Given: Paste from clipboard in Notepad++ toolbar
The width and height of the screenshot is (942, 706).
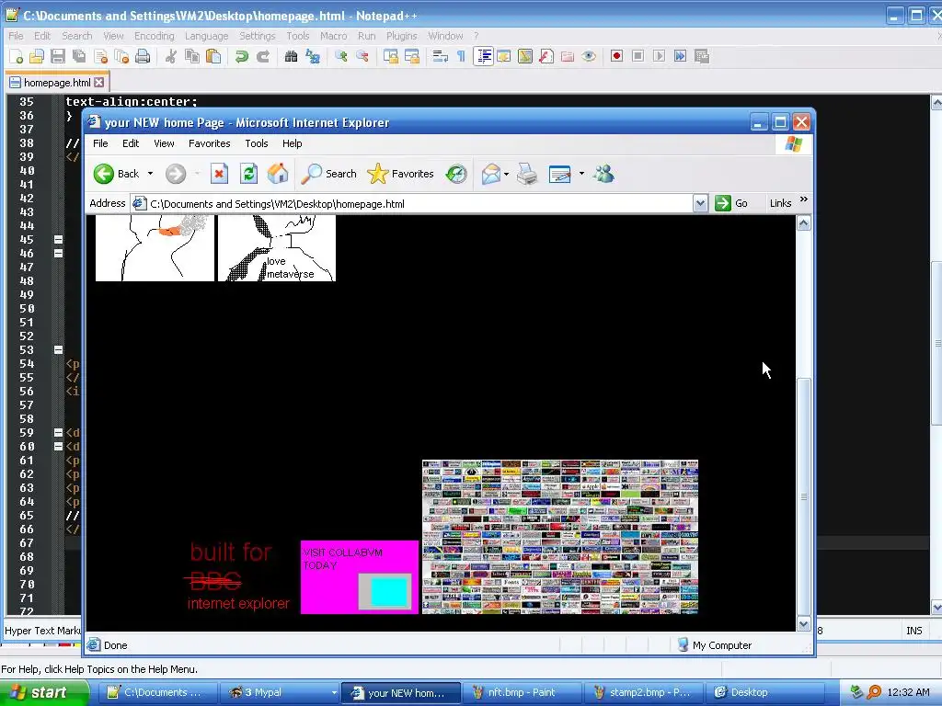Looking at the screenshot, I should point(213,56).
